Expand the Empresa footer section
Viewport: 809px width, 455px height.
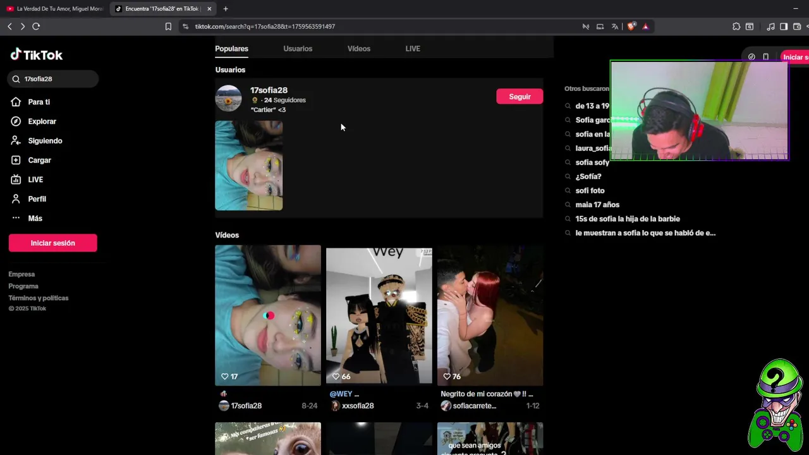(x=21, y=274)
